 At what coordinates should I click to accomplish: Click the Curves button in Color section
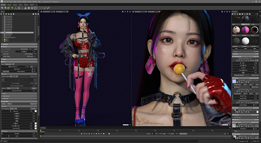point(34,109)
